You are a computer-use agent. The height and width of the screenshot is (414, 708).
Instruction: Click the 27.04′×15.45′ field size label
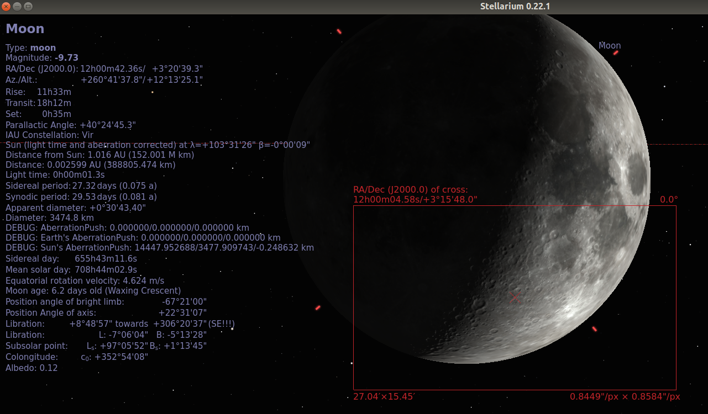[x=384, y=396]
